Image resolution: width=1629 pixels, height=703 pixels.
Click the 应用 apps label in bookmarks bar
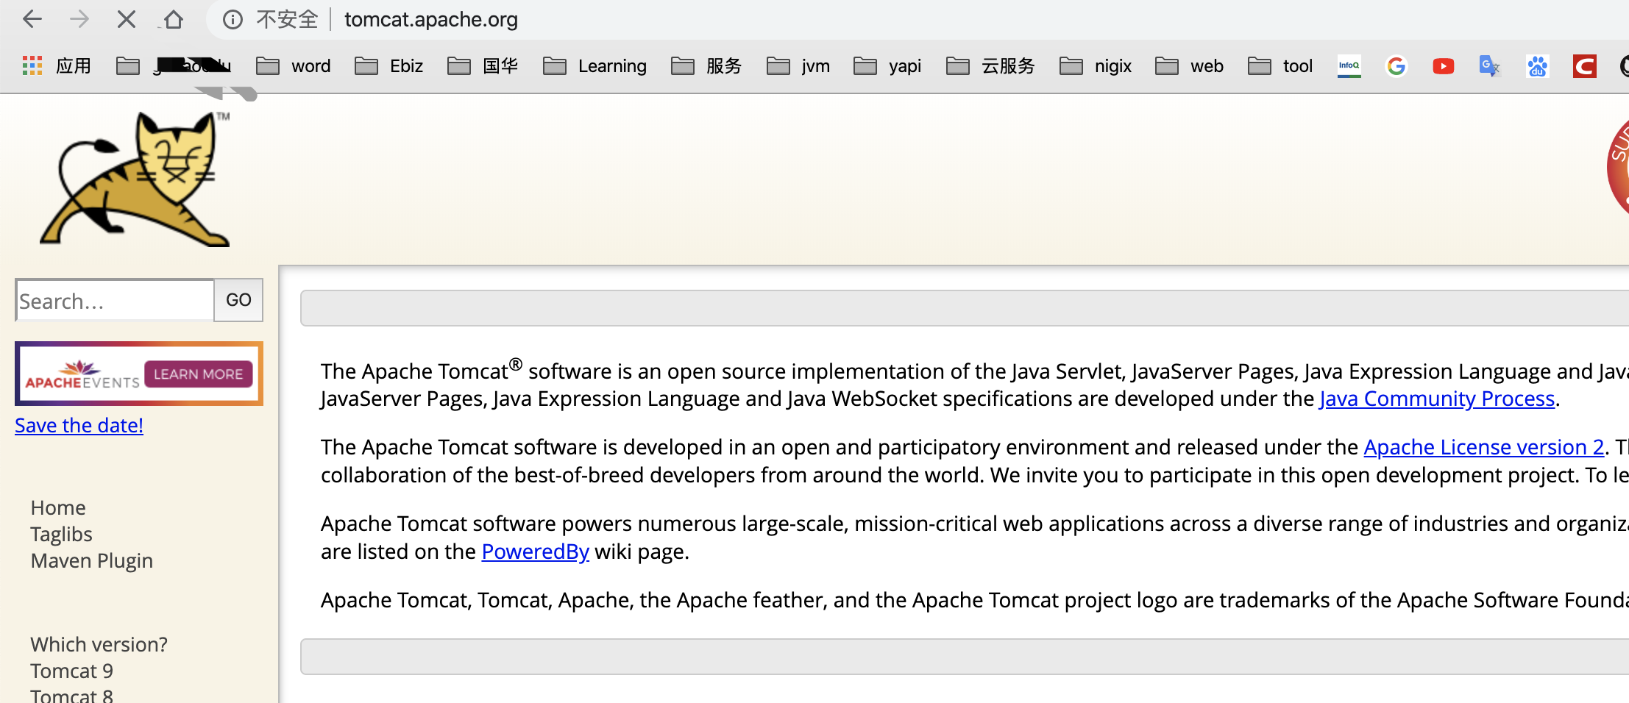74,66
